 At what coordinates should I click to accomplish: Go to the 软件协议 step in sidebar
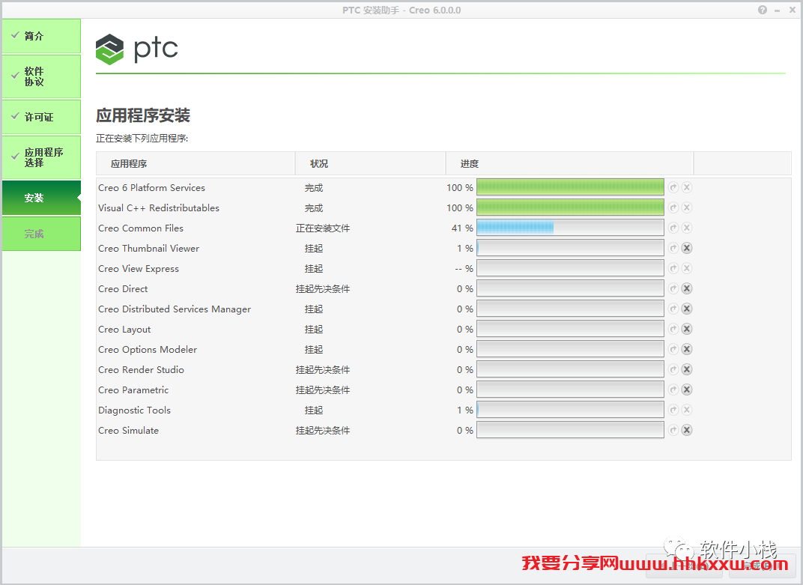[x=41, y=76]
